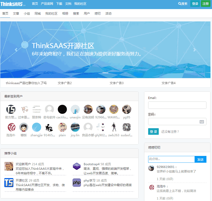This screenshot has width=212, height=201.
Task: Click the Email input field
Action: pos(177,105)
